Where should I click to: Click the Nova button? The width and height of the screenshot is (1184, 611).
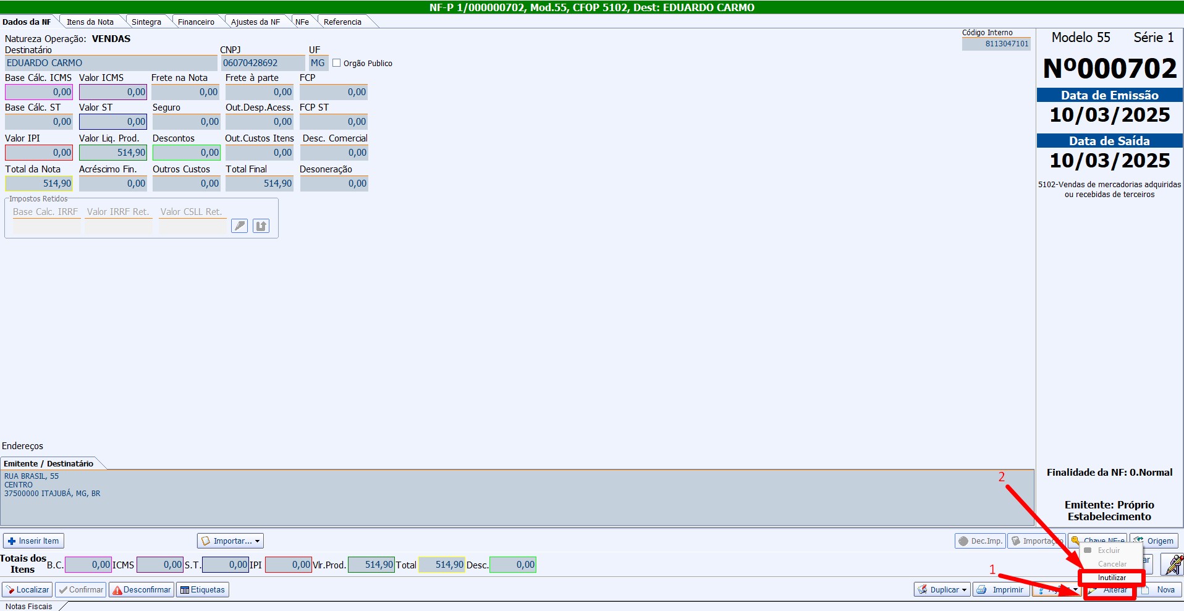1161,590
